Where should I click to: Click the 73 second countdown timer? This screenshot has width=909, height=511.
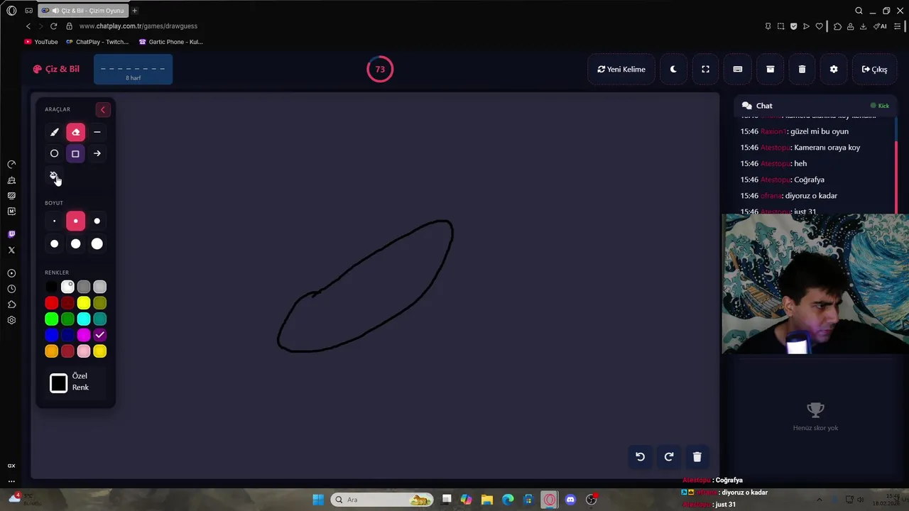(380, 69)
